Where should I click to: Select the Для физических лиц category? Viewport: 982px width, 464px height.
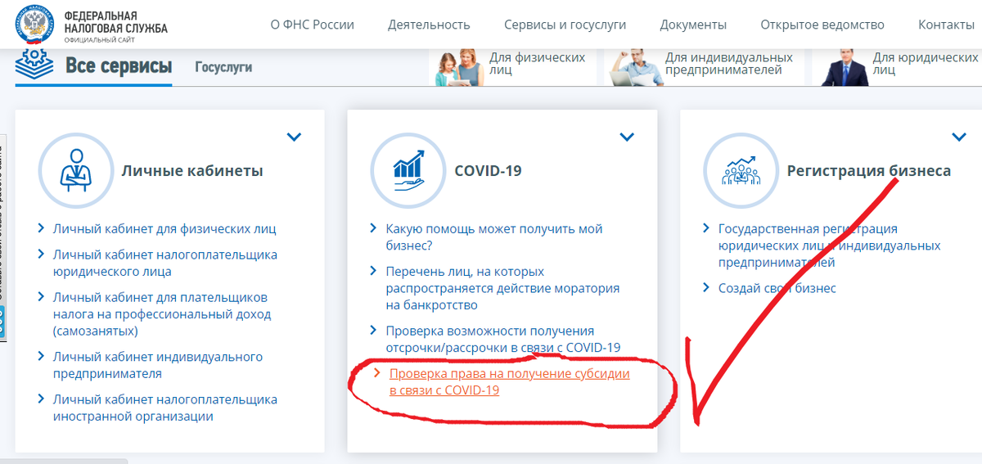(514, 67)
